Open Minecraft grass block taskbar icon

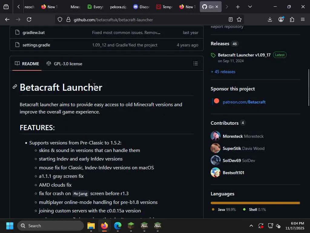[x=131, y=226]
